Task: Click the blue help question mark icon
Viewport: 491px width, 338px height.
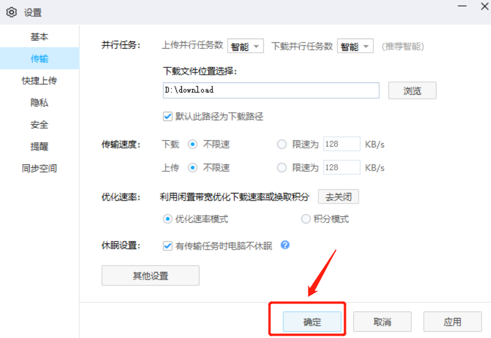Action: click(285, 245)
